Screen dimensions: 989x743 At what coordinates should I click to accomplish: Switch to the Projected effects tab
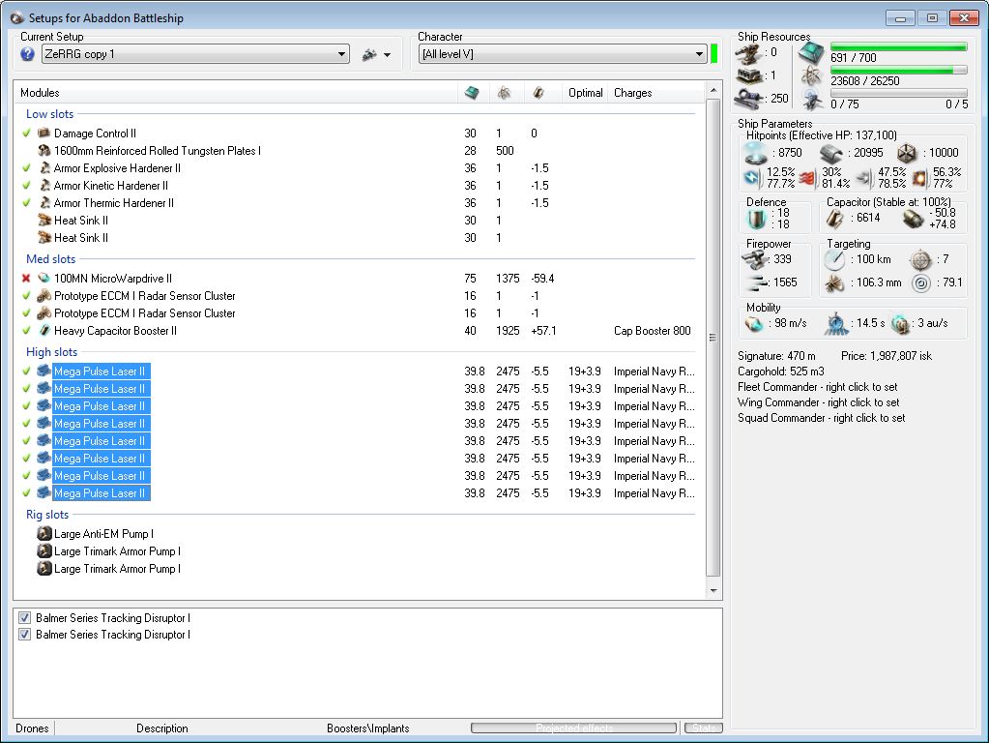pos(574,728)
